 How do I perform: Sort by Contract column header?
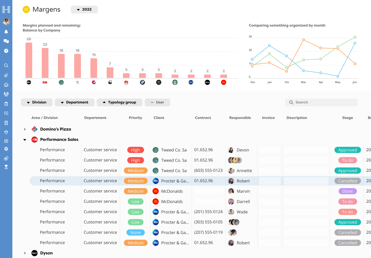coord(203,118)
